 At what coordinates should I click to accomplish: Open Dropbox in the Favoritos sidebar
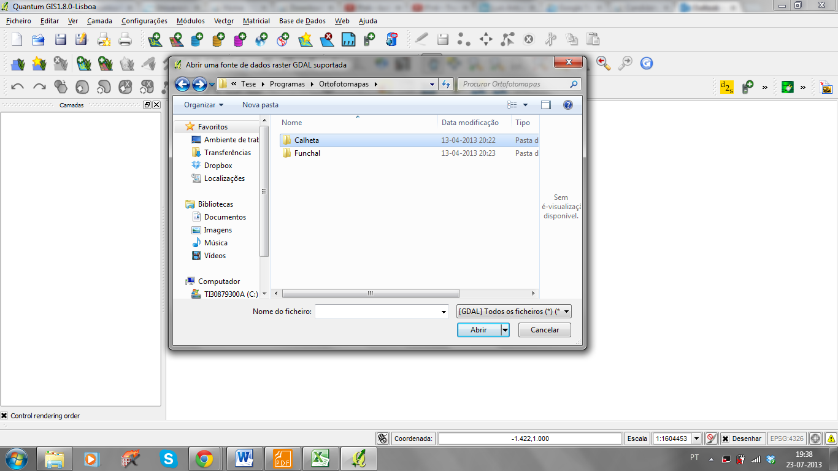tap(218, 166)
